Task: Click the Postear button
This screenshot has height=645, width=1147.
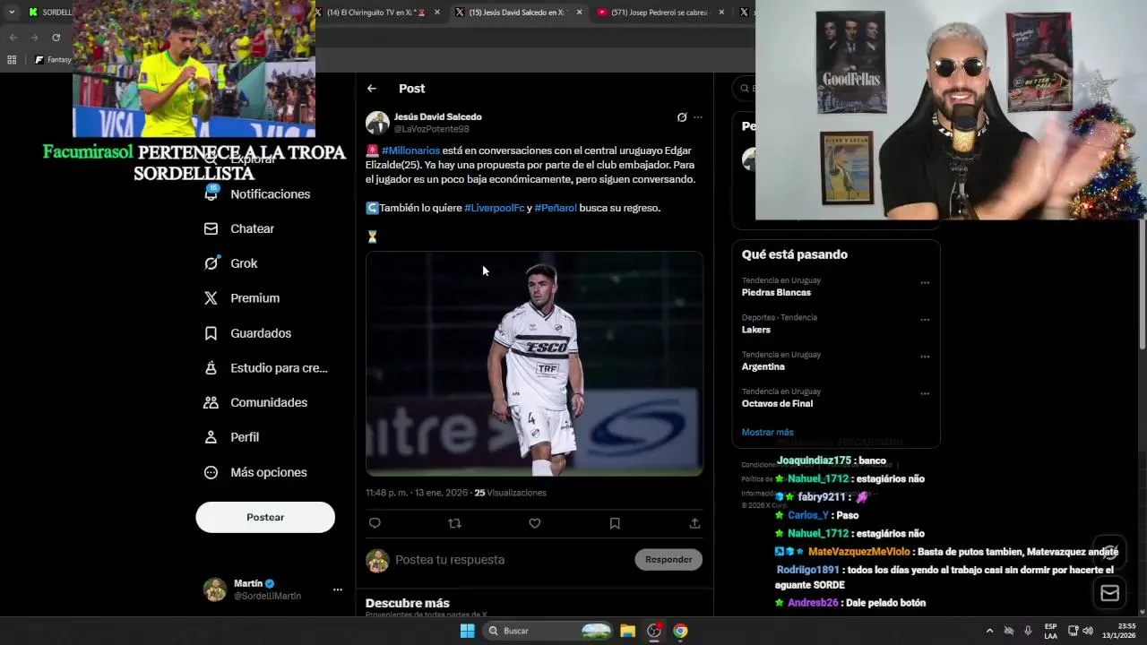Action: click(265, 517)
